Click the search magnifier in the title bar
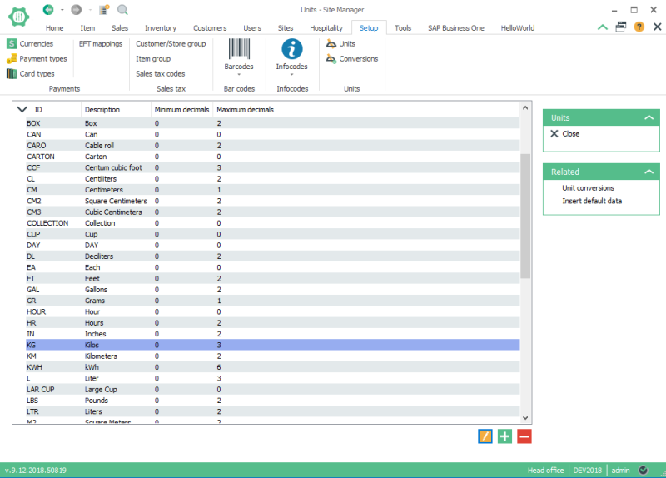The width and height of the screenshot is (666, 478). pos(122,9)
